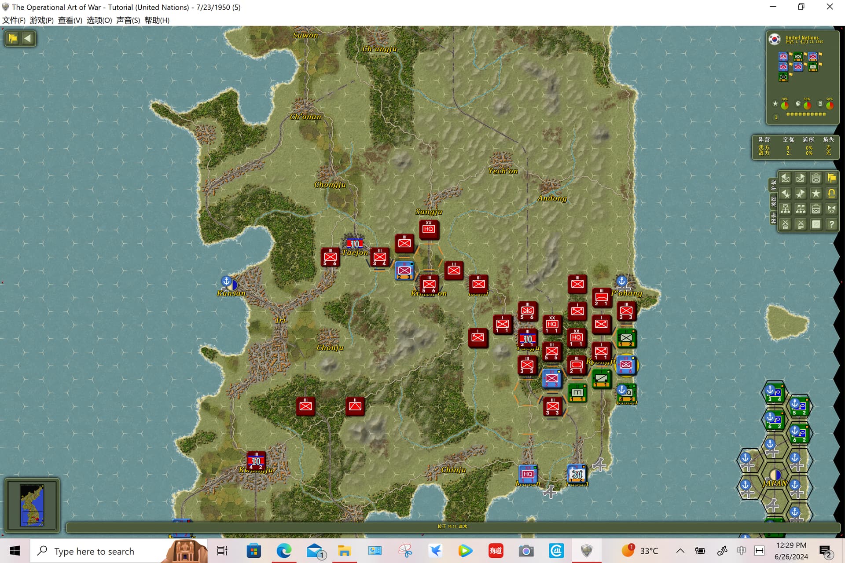Switch to the 单位 control tab

pos(773,185)
